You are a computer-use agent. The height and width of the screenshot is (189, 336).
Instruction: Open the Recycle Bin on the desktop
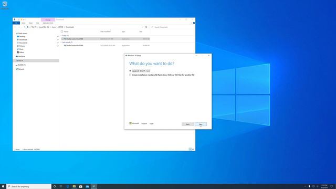pyautogui.click(x=5, y=5)
